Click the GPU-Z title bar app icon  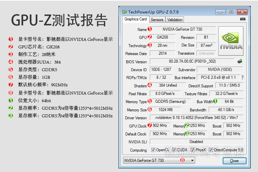click(124, 12)
